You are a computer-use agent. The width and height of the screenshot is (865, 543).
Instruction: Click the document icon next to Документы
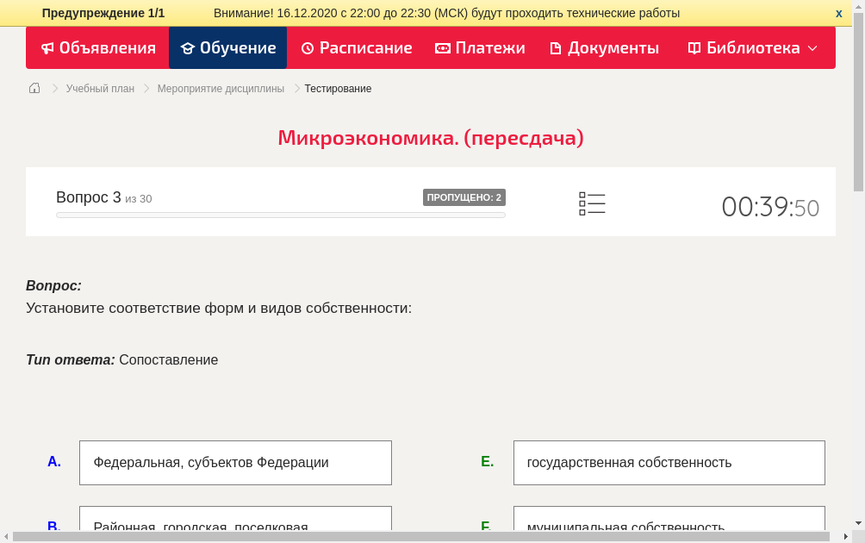[x=558, y=48]
